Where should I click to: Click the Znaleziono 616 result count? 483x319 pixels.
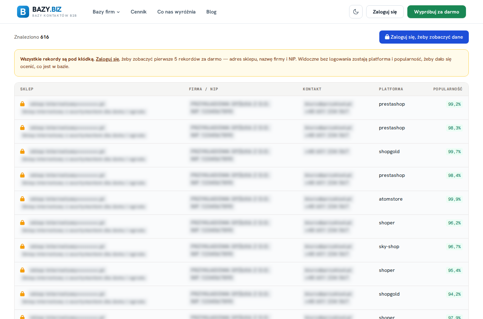click(32, 37)
